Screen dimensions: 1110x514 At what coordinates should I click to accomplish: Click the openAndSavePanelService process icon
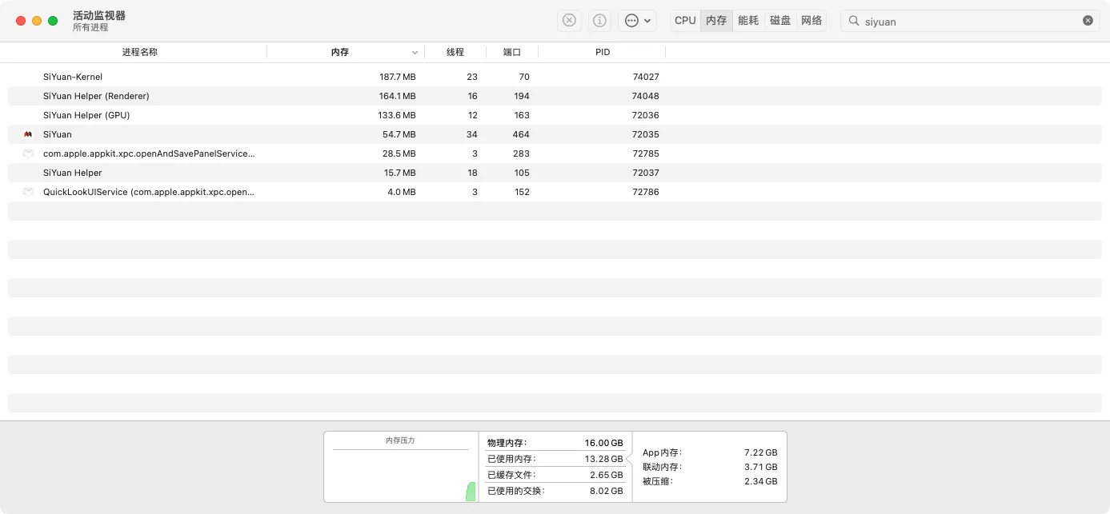pos(28,153)
